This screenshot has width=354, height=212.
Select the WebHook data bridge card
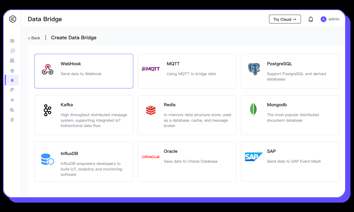click(84, 71)
